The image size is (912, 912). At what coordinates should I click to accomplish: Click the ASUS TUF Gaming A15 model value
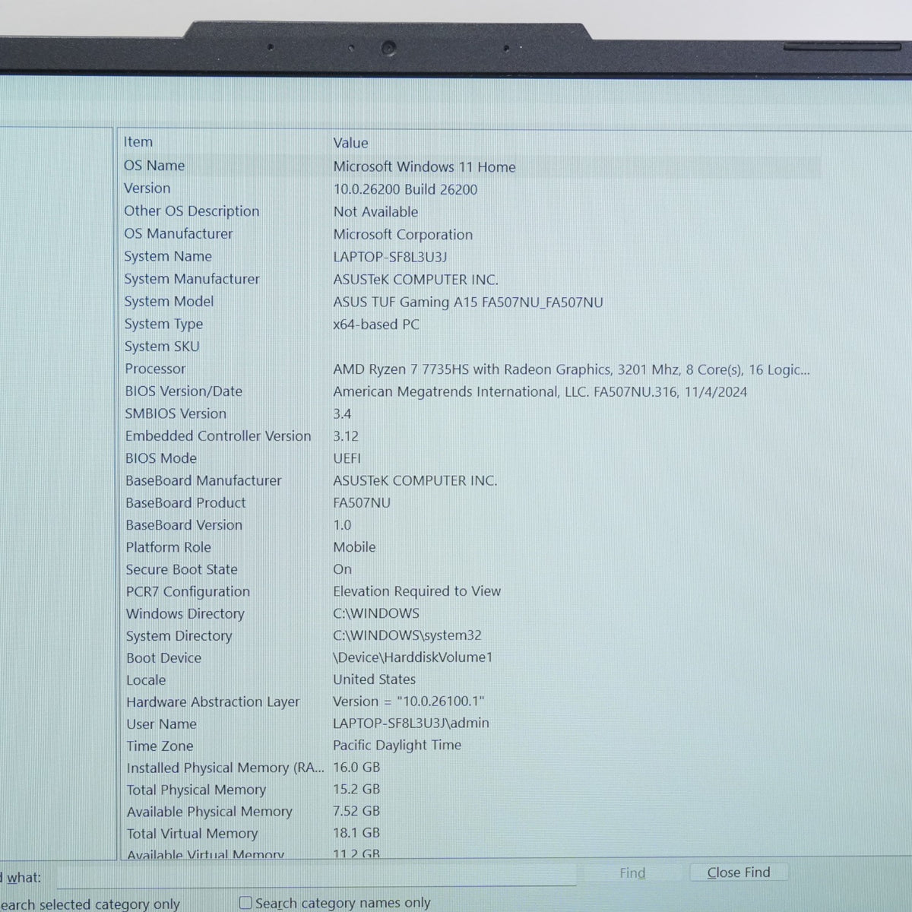coord(468,302)
